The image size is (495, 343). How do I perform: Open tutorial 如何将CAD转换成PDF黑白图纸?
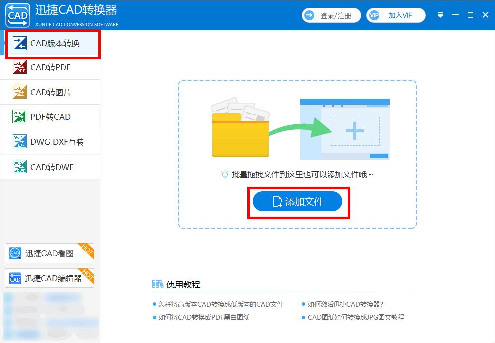pos(204,317)
